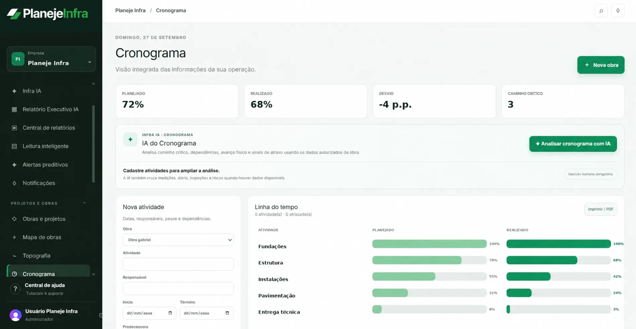Click the Infra IA sparkle icon in the sidebar
The image size is (636, 329).
pos(14,91)
